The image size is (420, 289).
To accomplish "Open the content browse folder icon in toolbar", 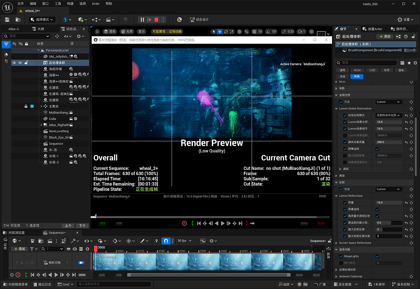I will coord(19,20).
